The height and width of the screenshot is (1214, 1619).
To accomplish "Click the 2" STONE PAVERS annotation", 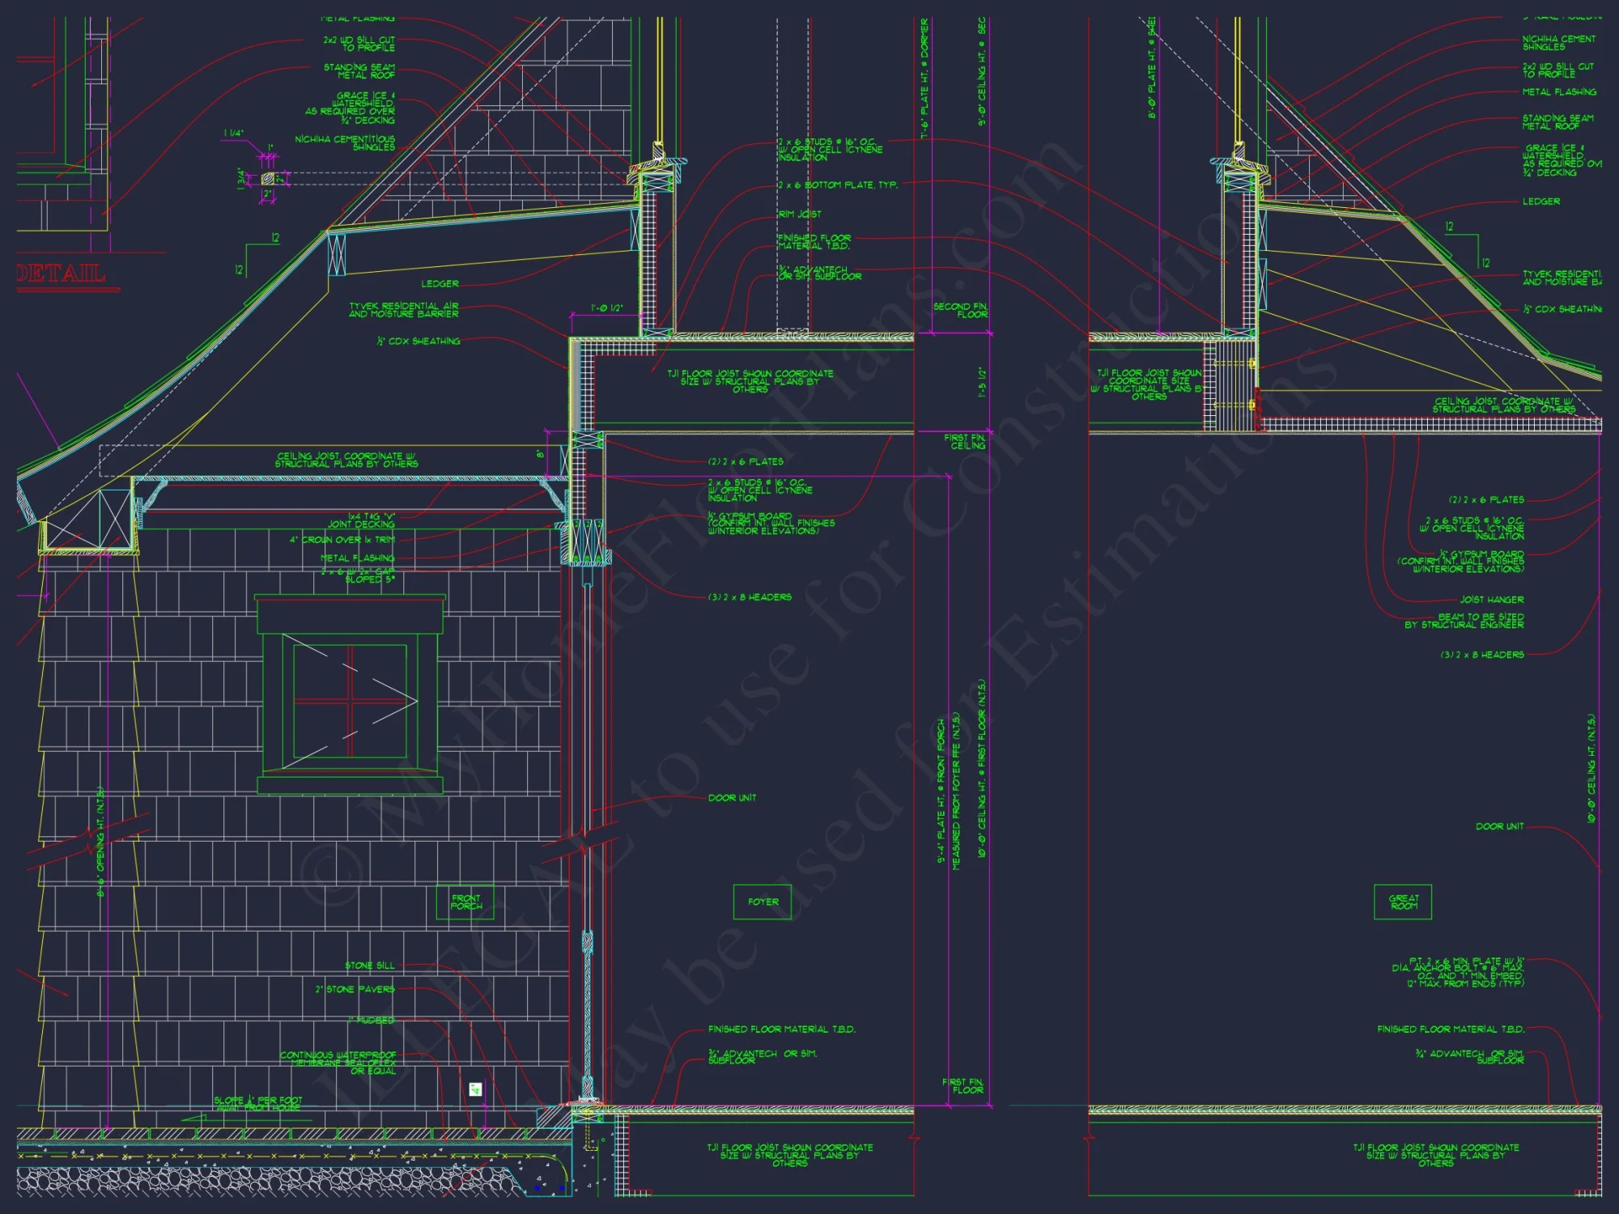I will click(x=355, y=989).
